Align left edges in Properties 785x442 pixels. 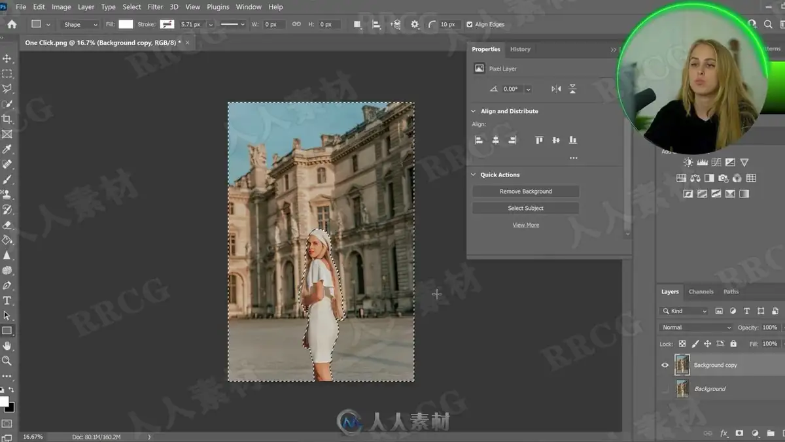[479, 140]
